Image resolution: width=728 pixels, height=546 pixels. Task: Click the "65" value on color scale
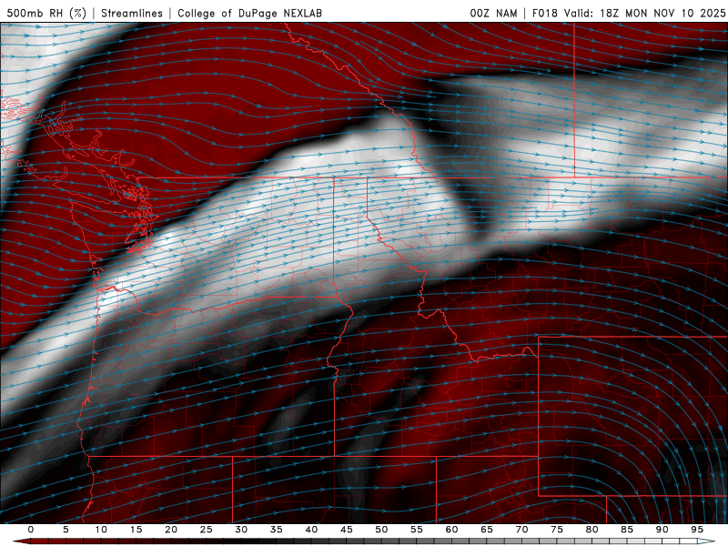[487, 530]
